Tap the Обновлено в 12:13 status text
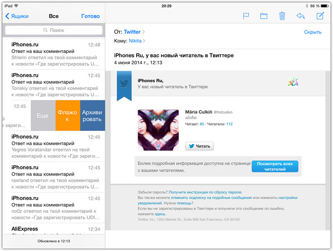This screenshot has height=251, width=333. (x=54, y=241)
